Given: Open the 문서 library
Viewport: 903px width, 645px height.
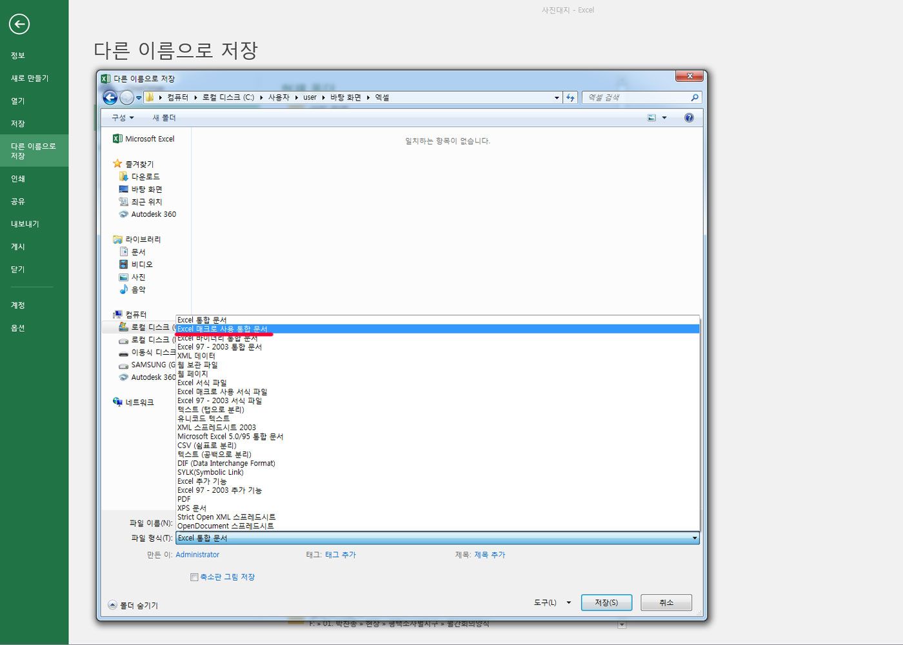Looking at the screenshot, I should click(x=133, y=252).
